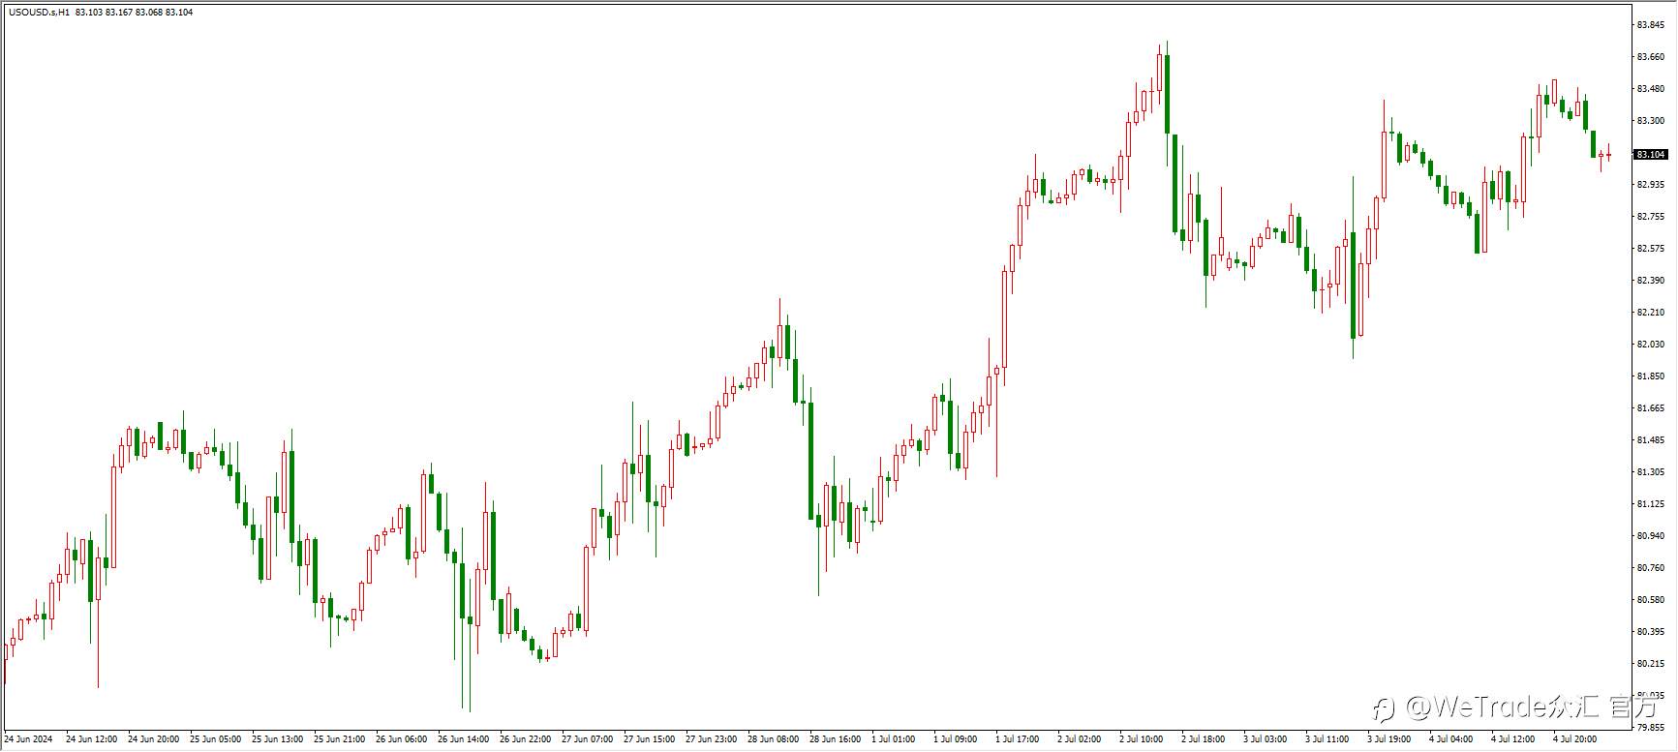Click the 80.215 price level label

pos(1650,664)
